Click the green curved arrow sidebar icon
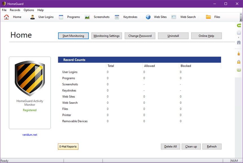243x163 pixels. [x=239, y=25]
